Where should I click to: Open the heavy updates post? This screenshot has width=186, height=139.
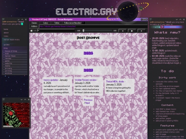[51, 80]
